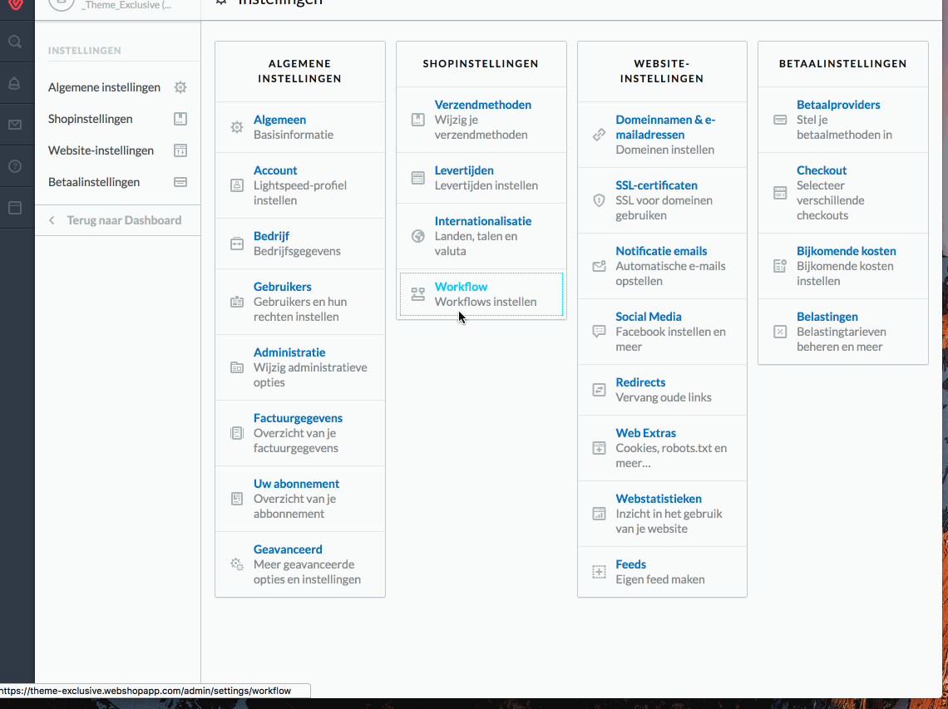
Task: Click the document icon next to Uw abonnement
Action: tap(237, 499)
